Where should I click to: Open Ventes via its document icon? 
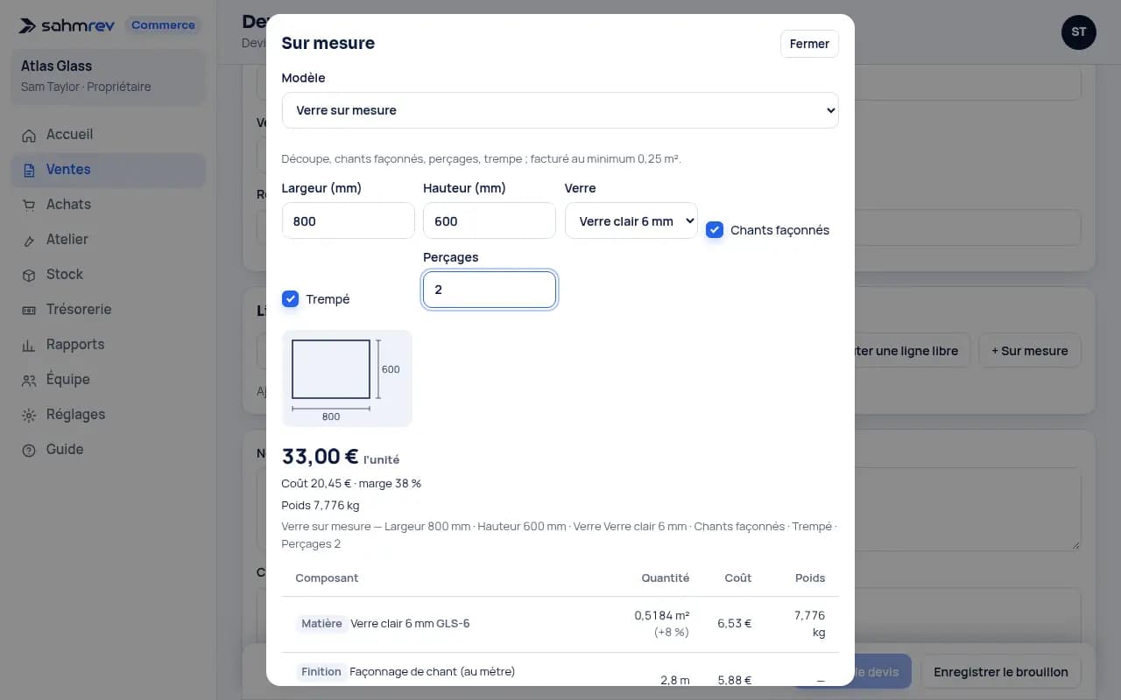coord(29,170)
